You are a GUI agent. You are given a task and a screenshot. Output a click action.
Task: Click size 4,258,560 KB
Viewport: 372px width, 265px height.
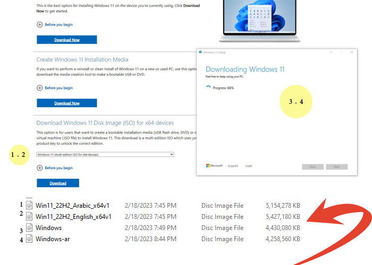pyautogui.click(x=283, y=239)
